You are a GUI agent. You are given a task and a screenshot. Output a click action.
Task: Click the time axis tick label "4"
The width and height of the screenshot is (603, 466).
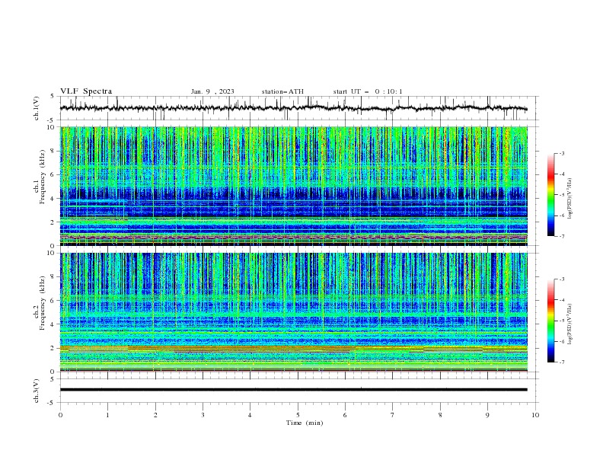[250, 415]
